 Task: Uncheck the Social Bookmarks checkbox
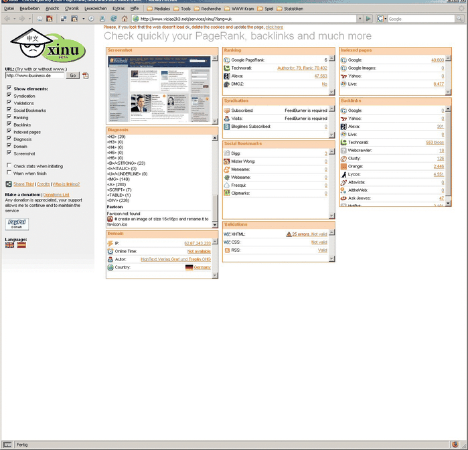click(9, 110)
